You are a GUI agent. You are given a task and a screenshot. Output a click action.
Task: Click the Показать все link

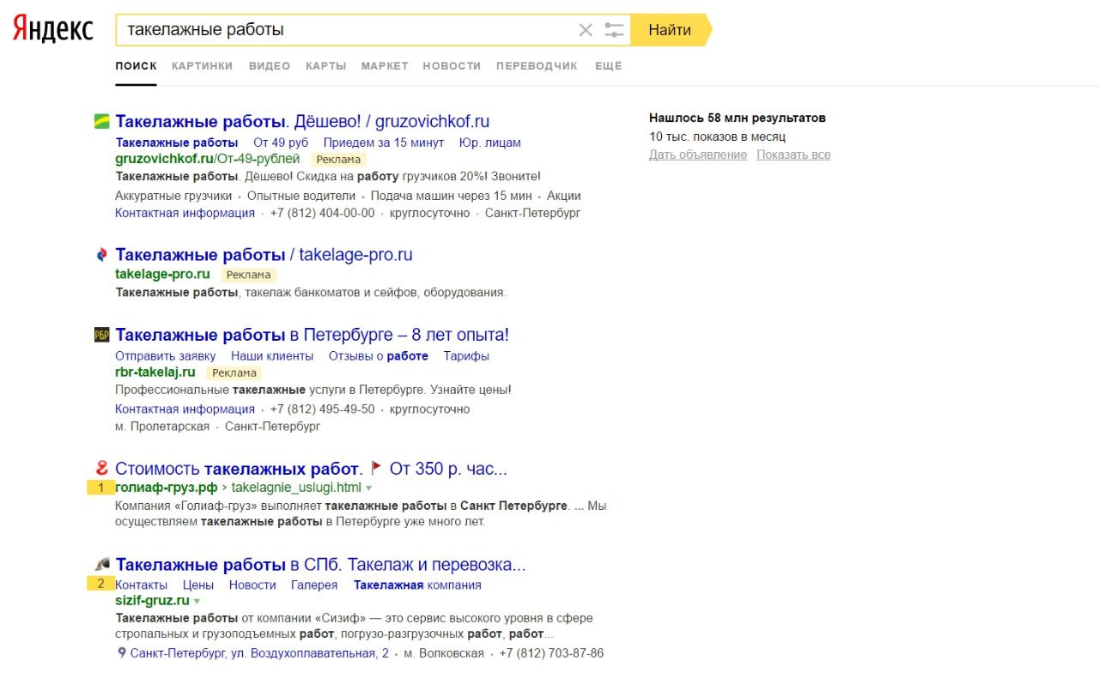pyautogui.click(x=793, y=155)
